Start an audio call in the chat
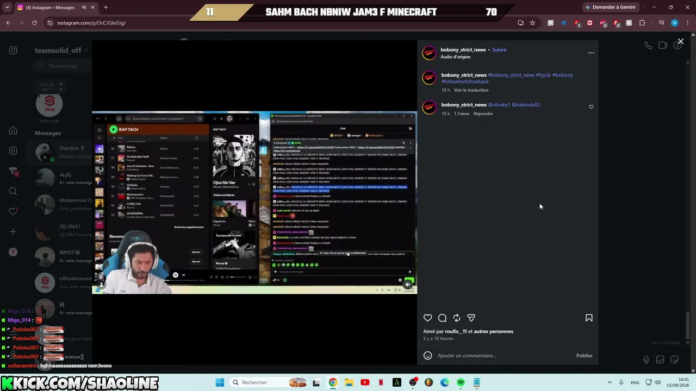The height and width of the screenshot is (391, 696). pos(648,46)
